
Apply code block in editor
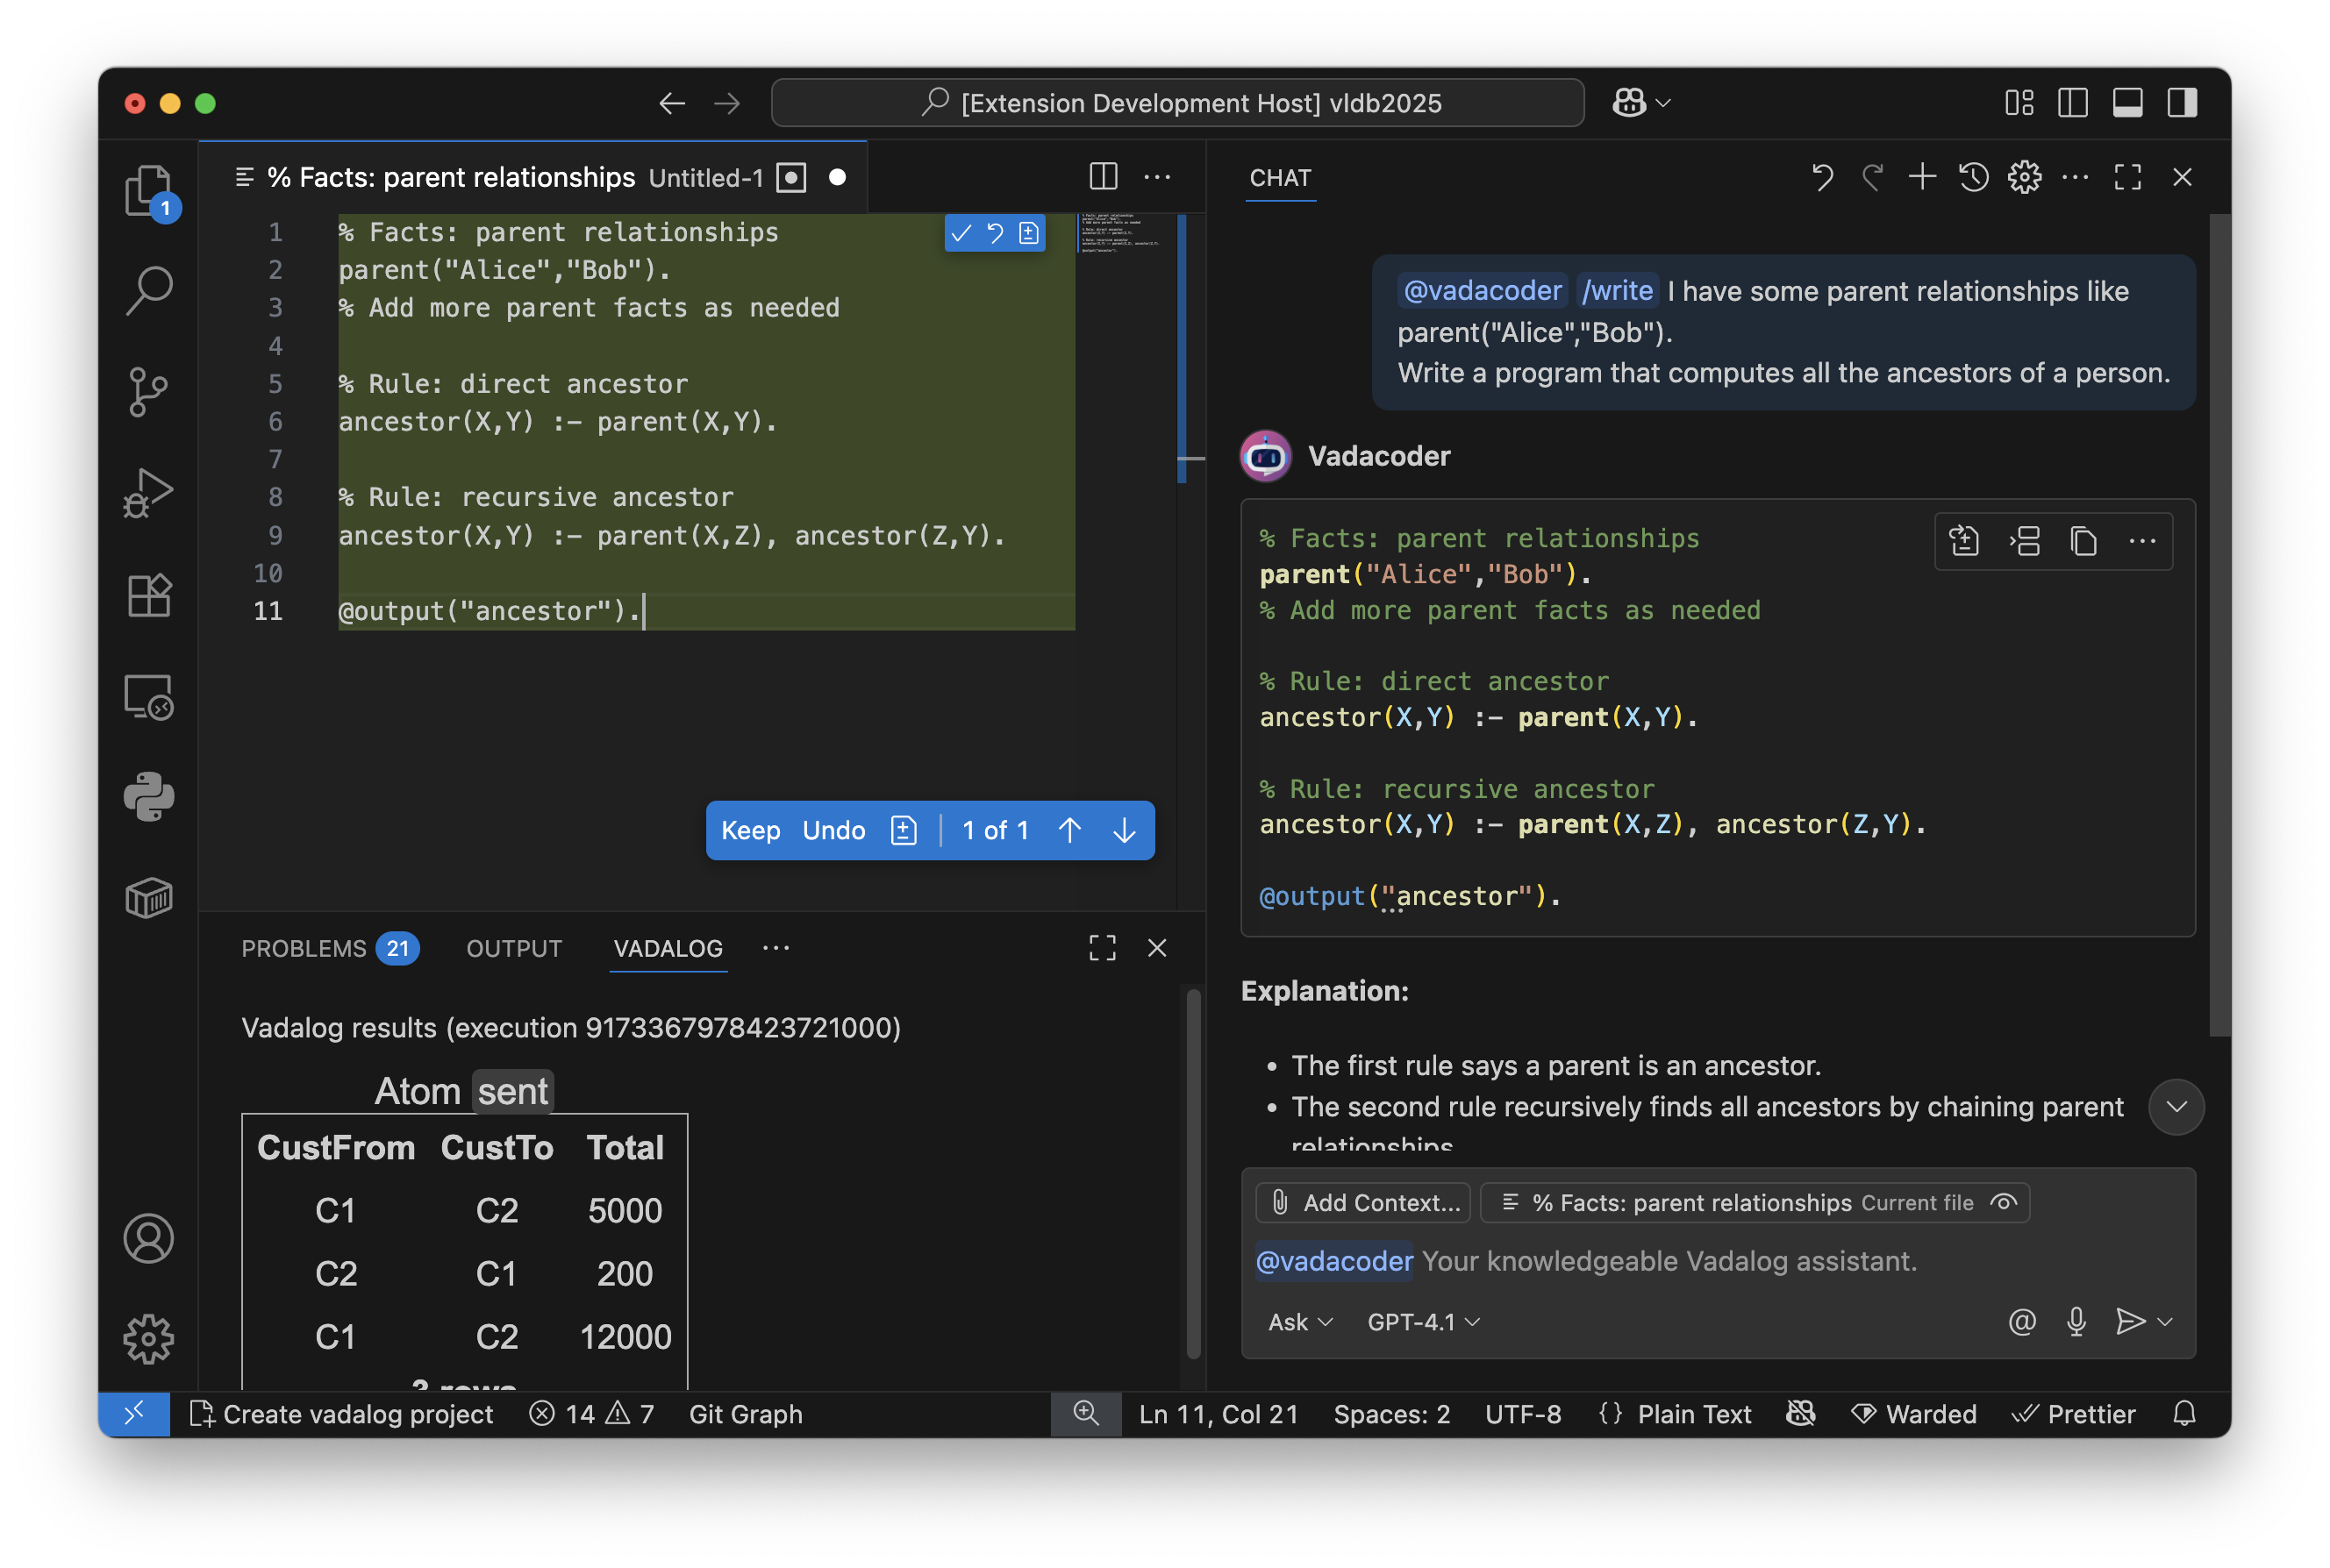[1965, 541]
